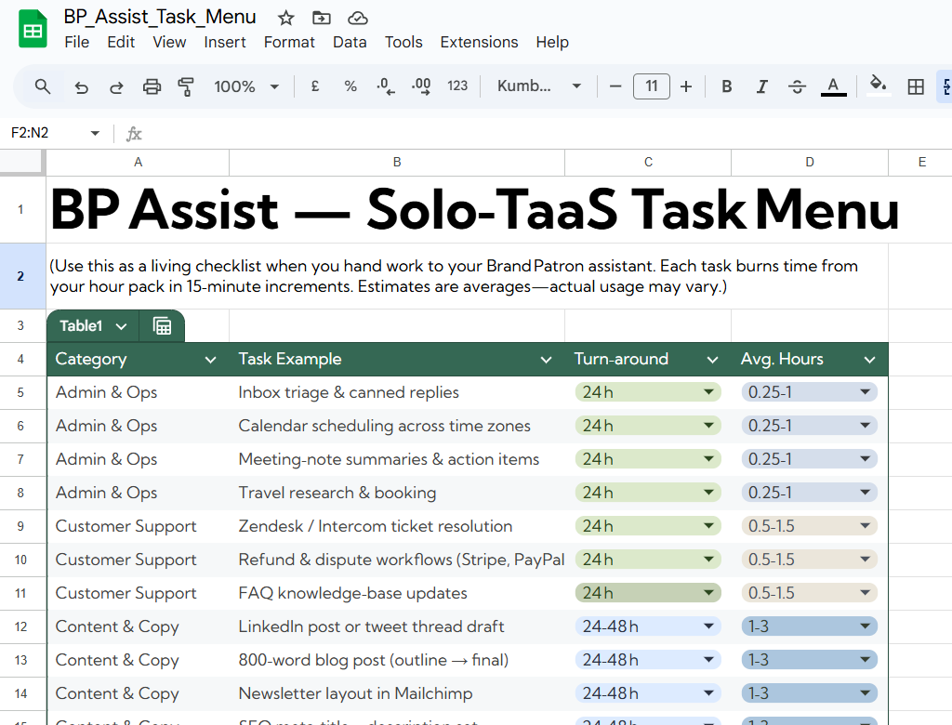Click the format as percent button
The image size is (952, 725).
350,86
